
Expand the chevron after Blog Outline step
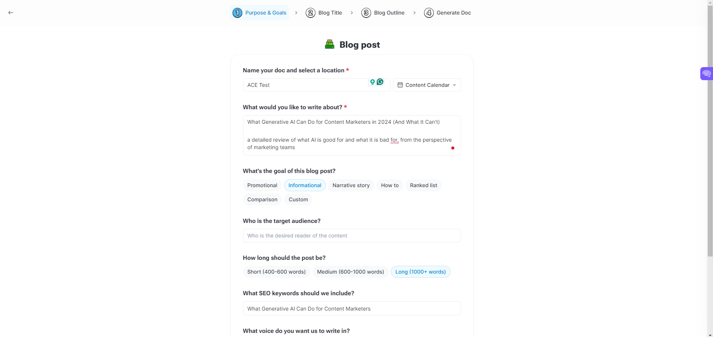(415, 12)
